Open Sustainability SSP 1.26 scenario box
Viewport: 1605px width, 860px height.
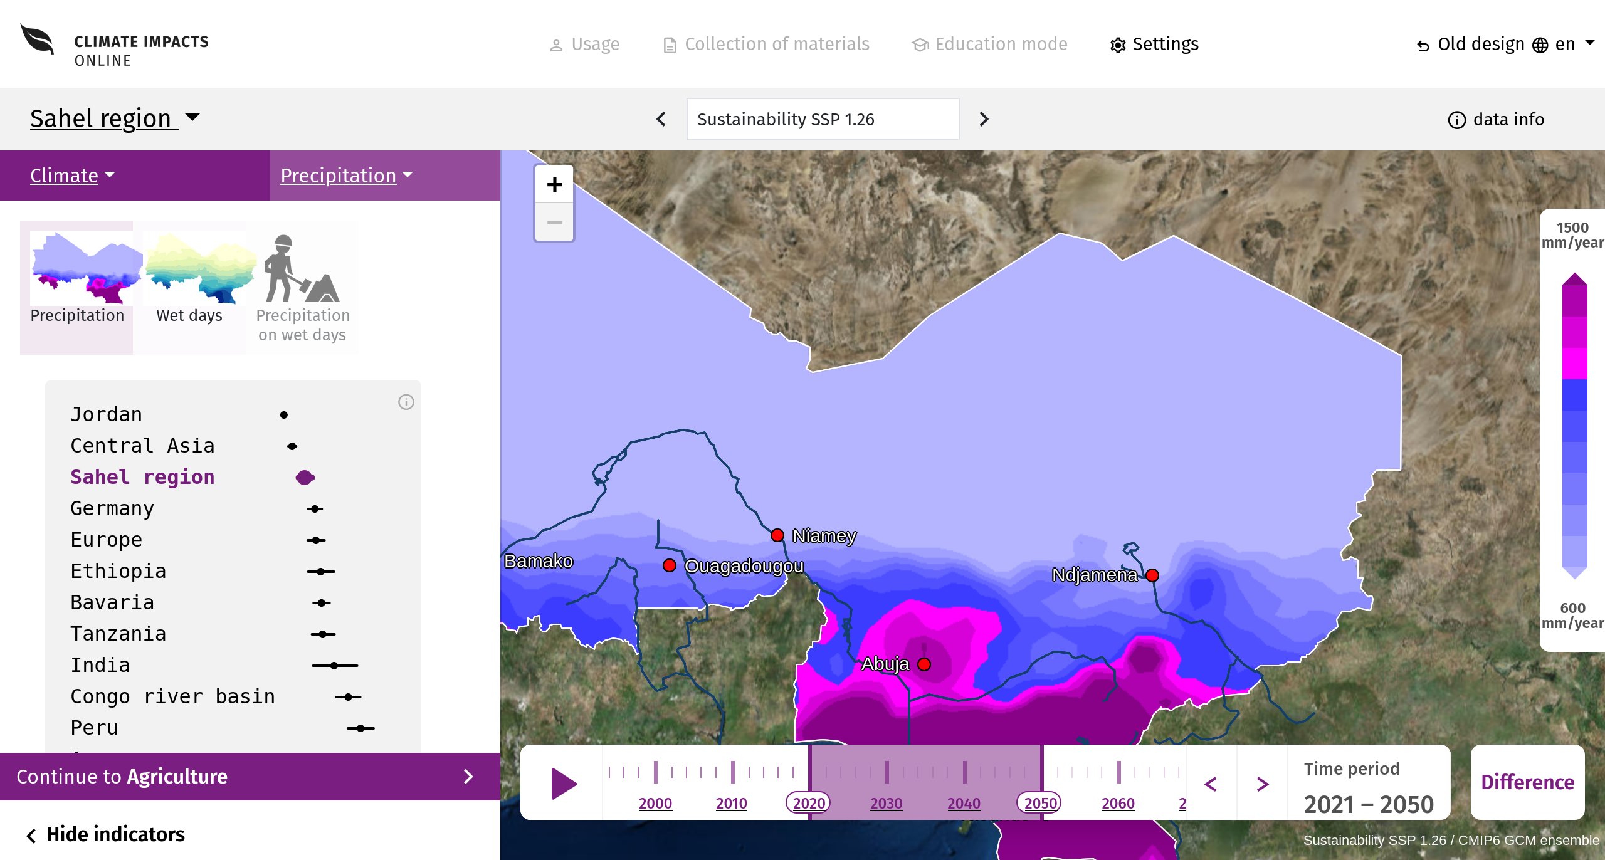[x=823, y=119]
